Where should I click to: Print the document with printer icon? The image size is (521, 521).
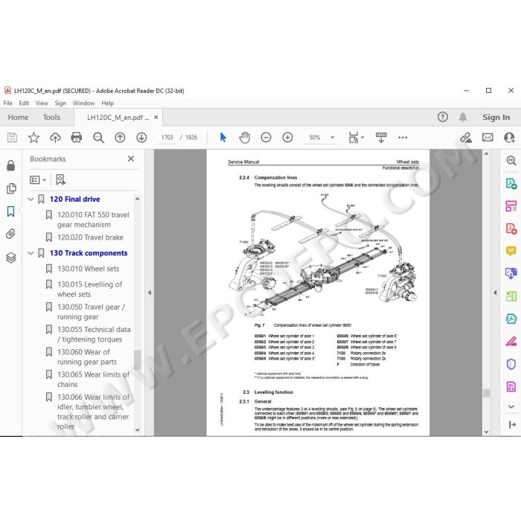coord(77,137)
